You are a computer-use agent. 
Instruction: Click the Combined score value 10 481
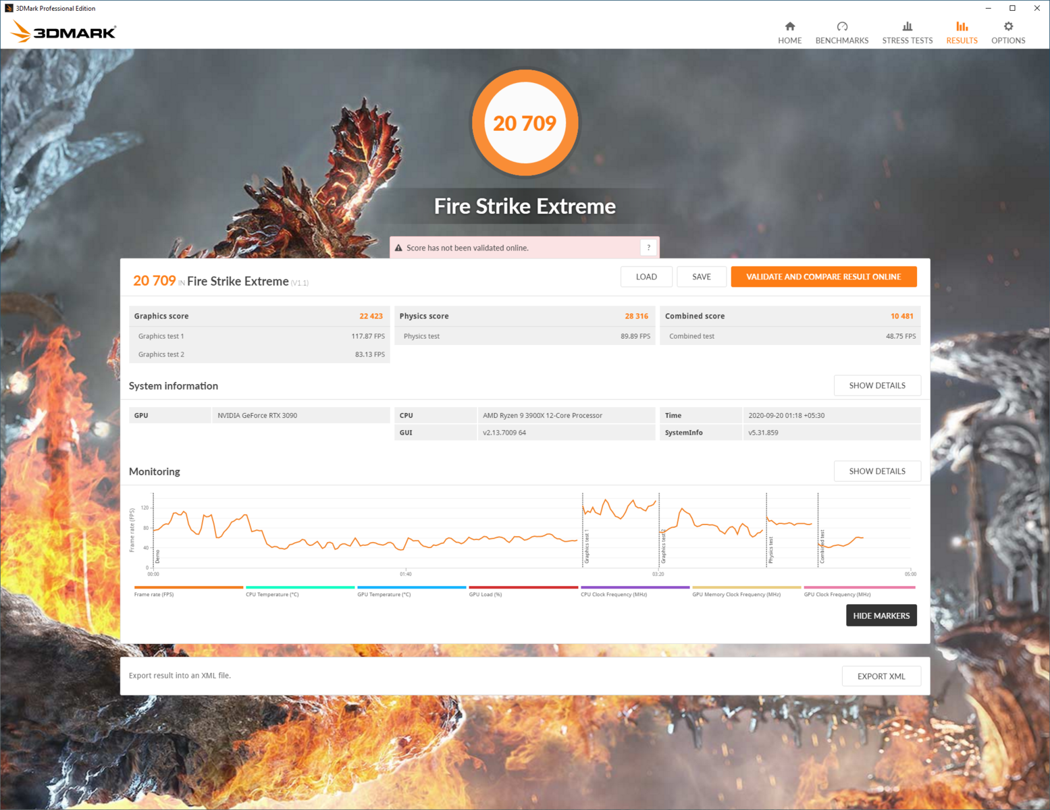tap(901, 316)
